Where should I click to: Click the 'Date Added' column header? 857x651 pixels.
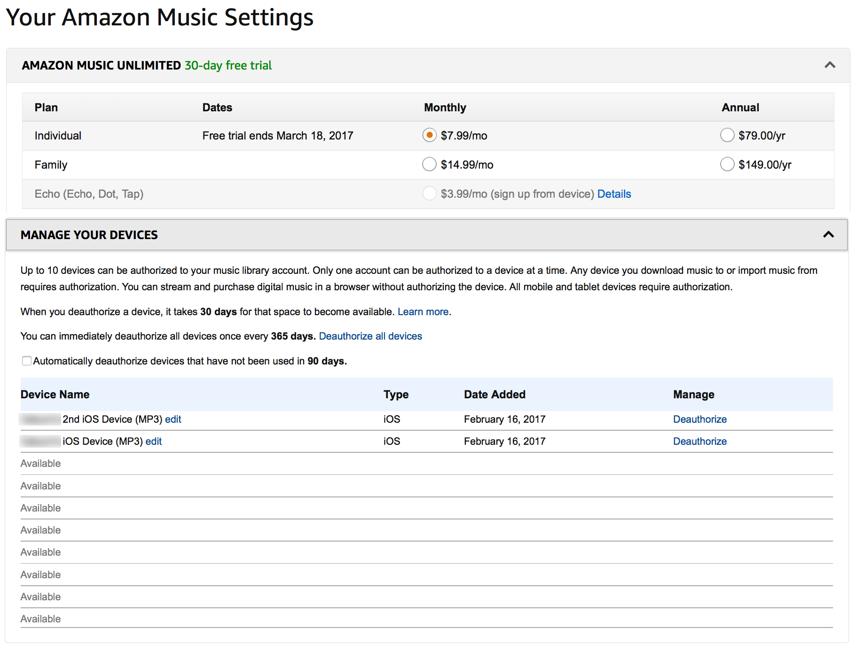(x=495, y=395)
